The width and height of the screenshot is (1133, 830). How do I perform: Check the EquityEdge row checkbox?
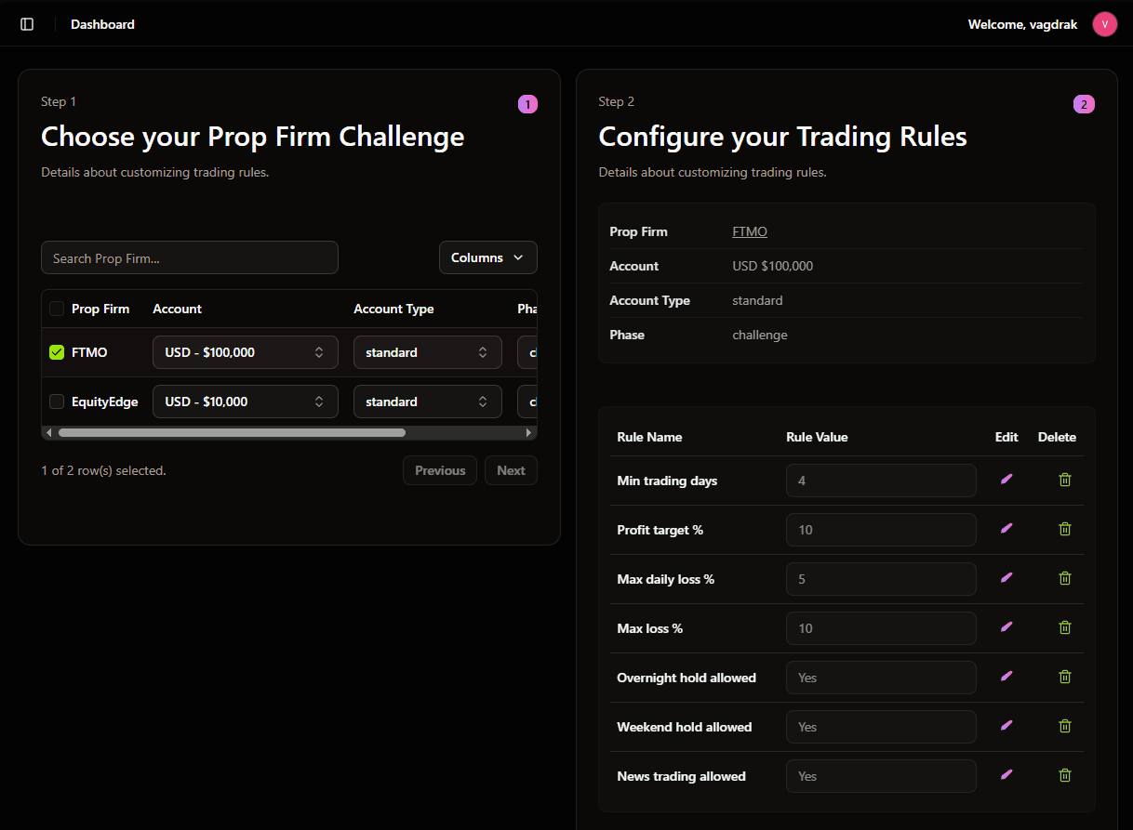57,402
